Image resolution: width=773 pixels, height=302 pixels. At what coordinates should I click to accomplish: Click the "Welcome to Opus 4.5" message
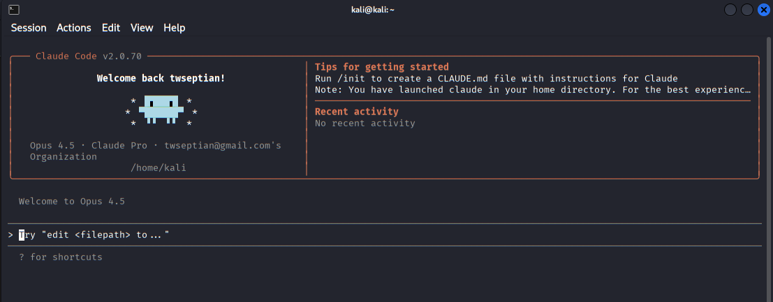tap(71, 202)
